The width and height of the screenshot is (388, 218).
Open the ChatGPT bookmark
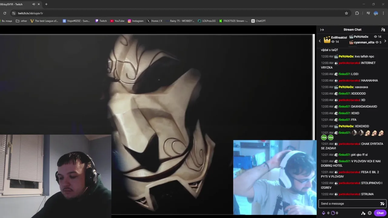(259, 21)
